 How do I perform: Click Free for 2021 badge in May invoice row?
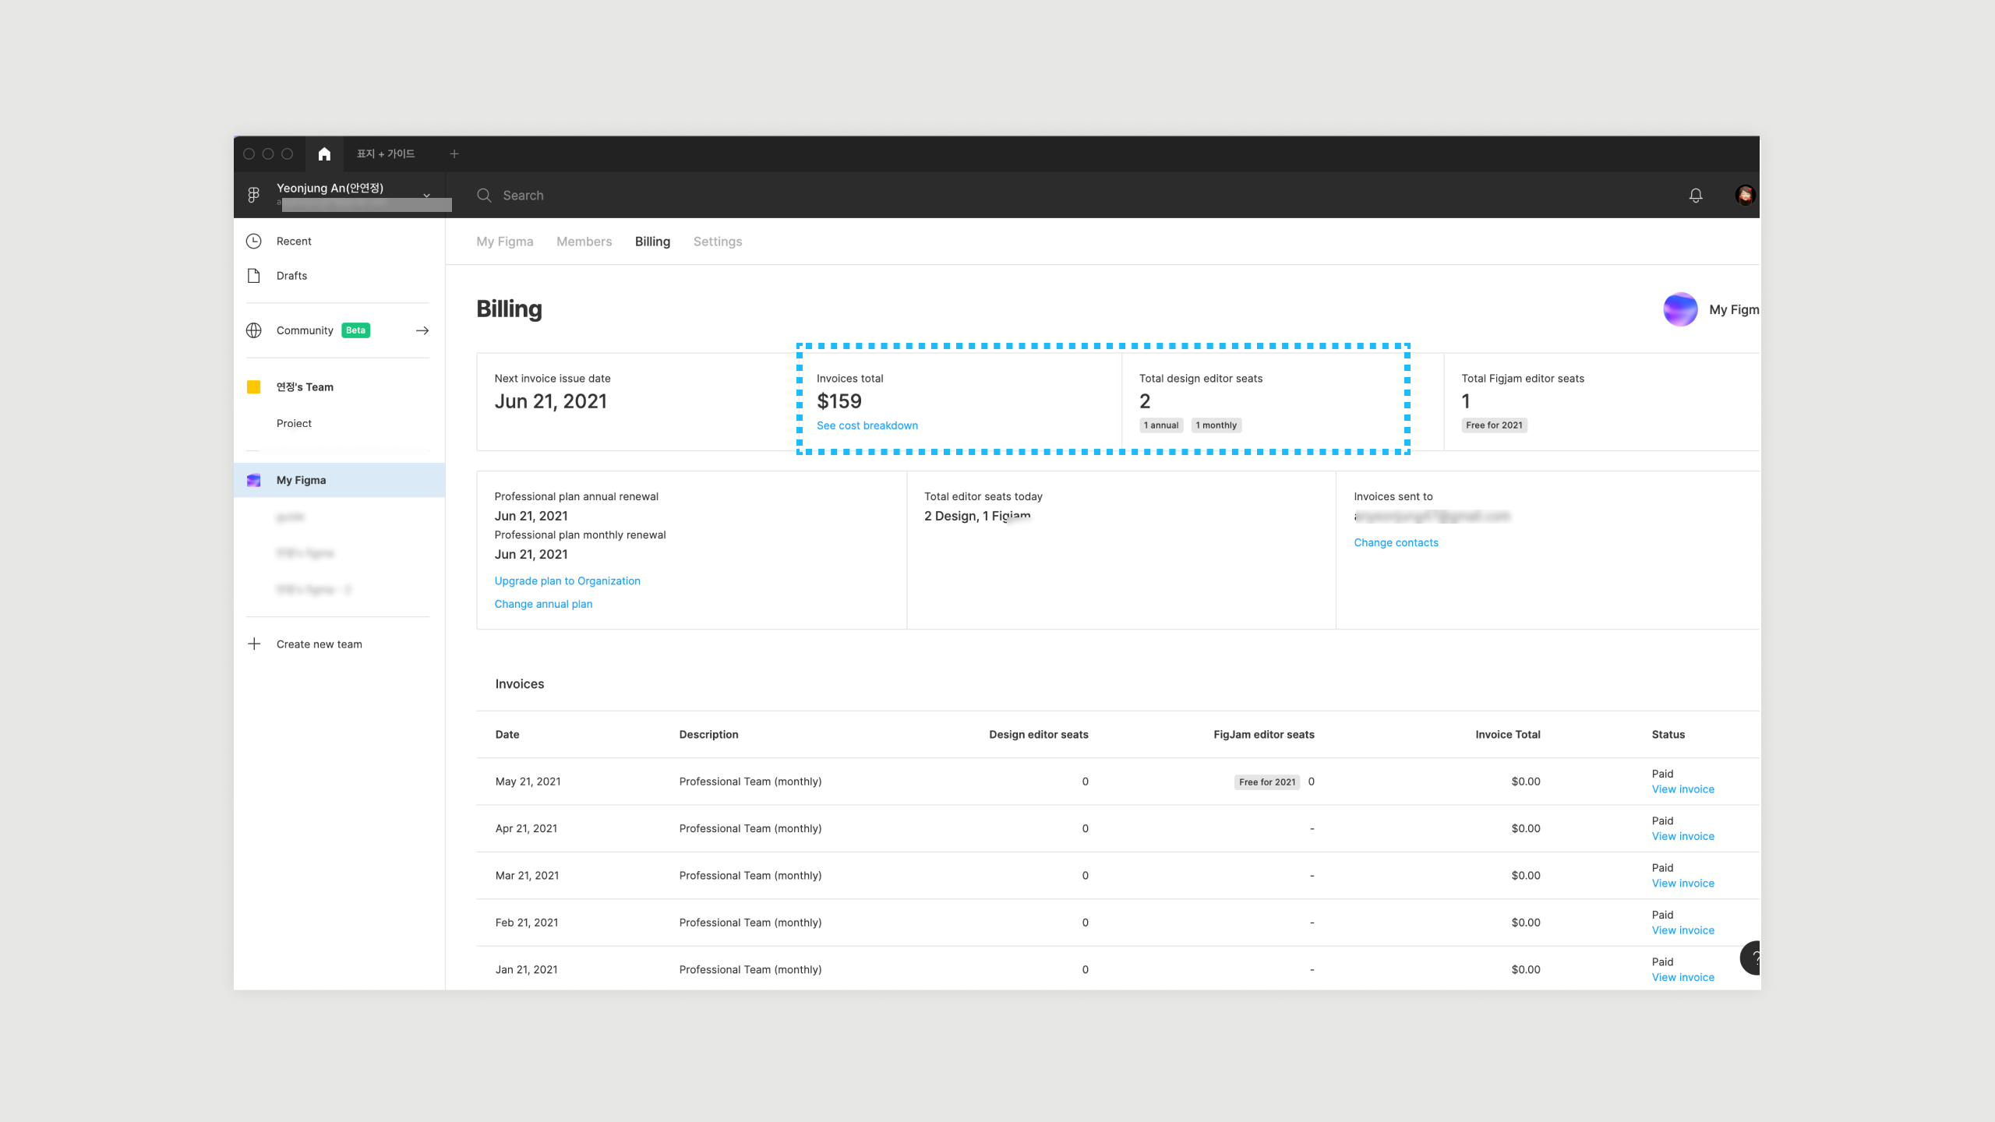click(1267, 782)
